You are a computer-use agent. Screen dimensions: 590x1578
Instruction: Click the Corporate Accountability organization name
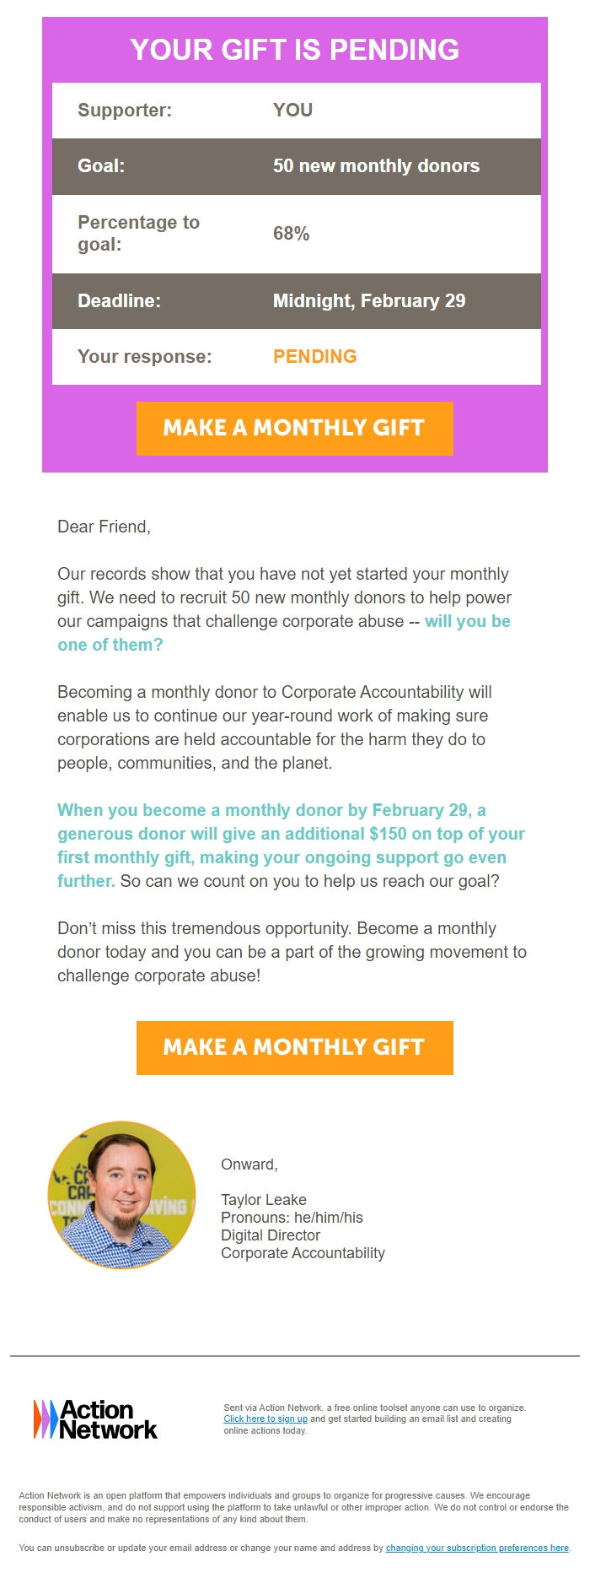(302, 1253)
